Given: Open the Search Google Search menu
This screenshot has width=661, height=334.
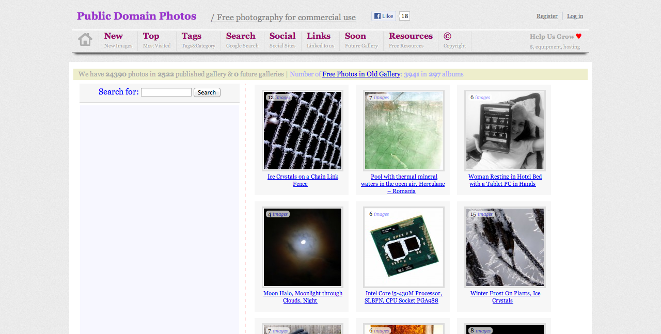Looking at the screenshot, I should [242, 40].
